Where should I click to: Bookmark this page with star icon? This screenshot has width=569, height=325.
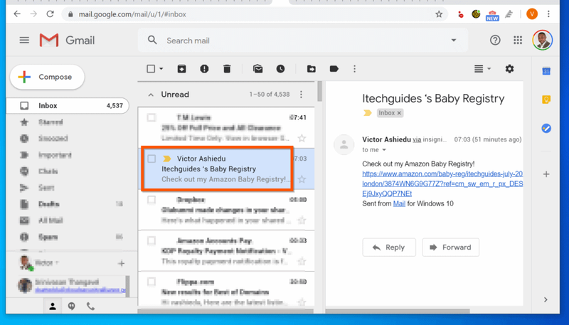click(x=439, y=14)
